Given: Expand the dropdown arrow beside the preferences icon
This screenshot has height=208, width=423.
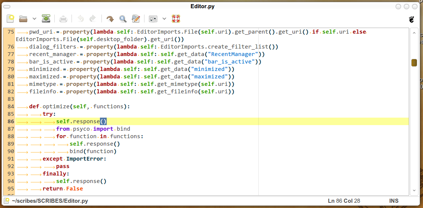Looking at the screenshot, I should (x=164, y=19).
